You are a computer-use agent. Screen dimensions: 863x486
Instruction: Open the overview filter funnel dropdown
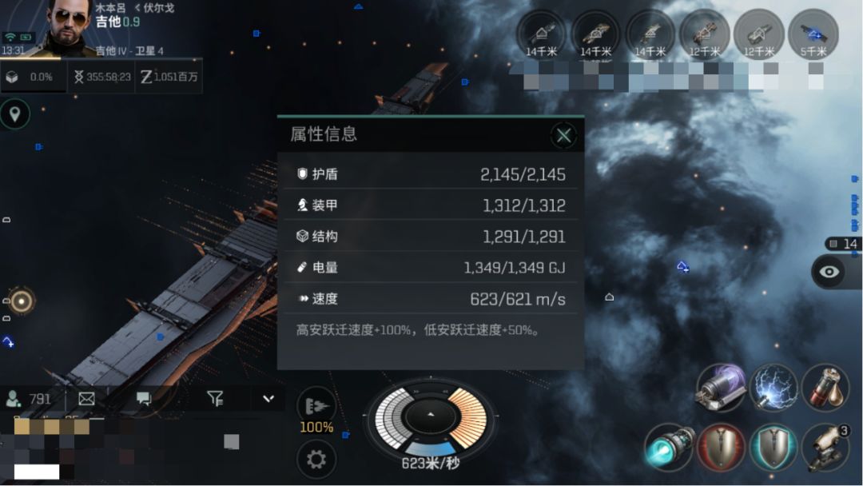215,398
